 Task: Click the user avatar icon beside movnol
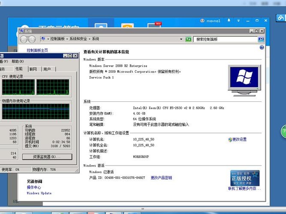[202, 21]
